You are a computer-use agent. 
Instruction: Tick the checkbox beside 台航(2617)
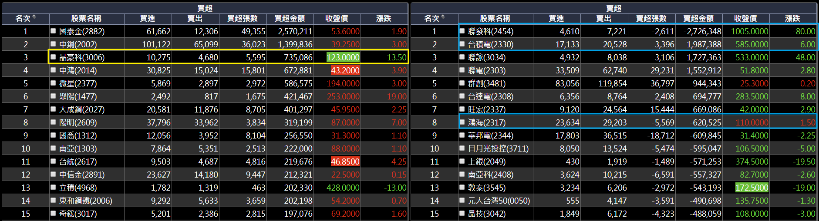point(53,161)
